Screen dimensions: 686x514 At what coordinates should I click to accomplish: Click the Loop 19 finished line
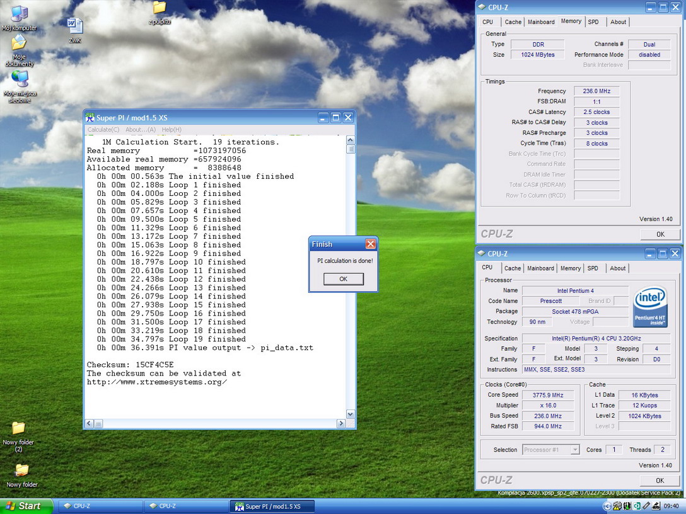tap(171, 339)
